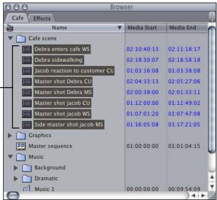217x200 pixels.
Task: Click clip icon for Master shot Debra MS
Action: click(27, 92)
